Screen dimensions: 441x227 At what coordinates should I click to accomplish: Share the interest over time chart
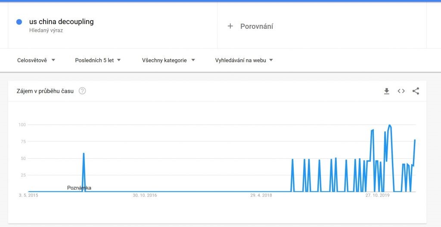pyautogui.click(x=416, y=91)
